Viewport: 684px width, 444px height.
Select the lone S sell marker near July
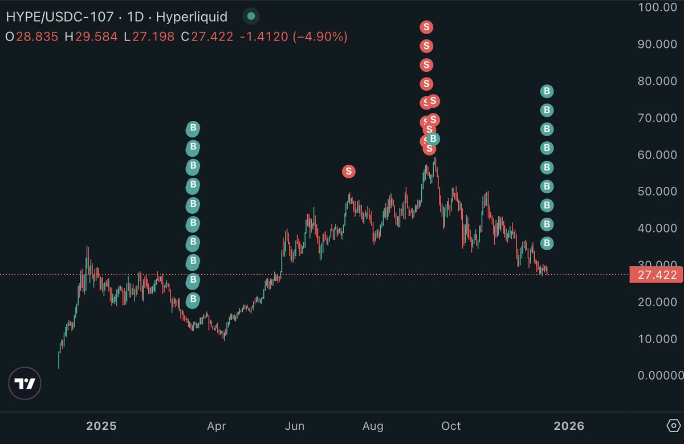(349, 171)
